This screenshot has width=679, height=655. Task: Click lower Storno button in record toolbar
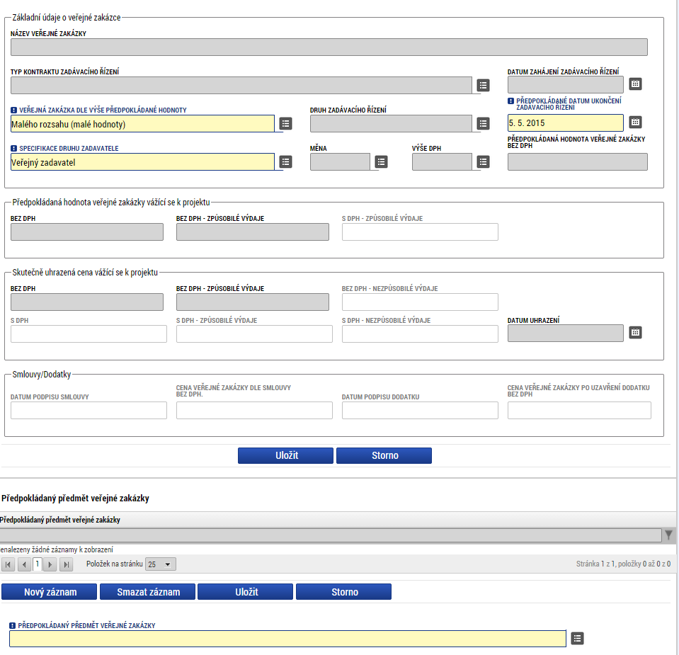click(x=344, y=592)
